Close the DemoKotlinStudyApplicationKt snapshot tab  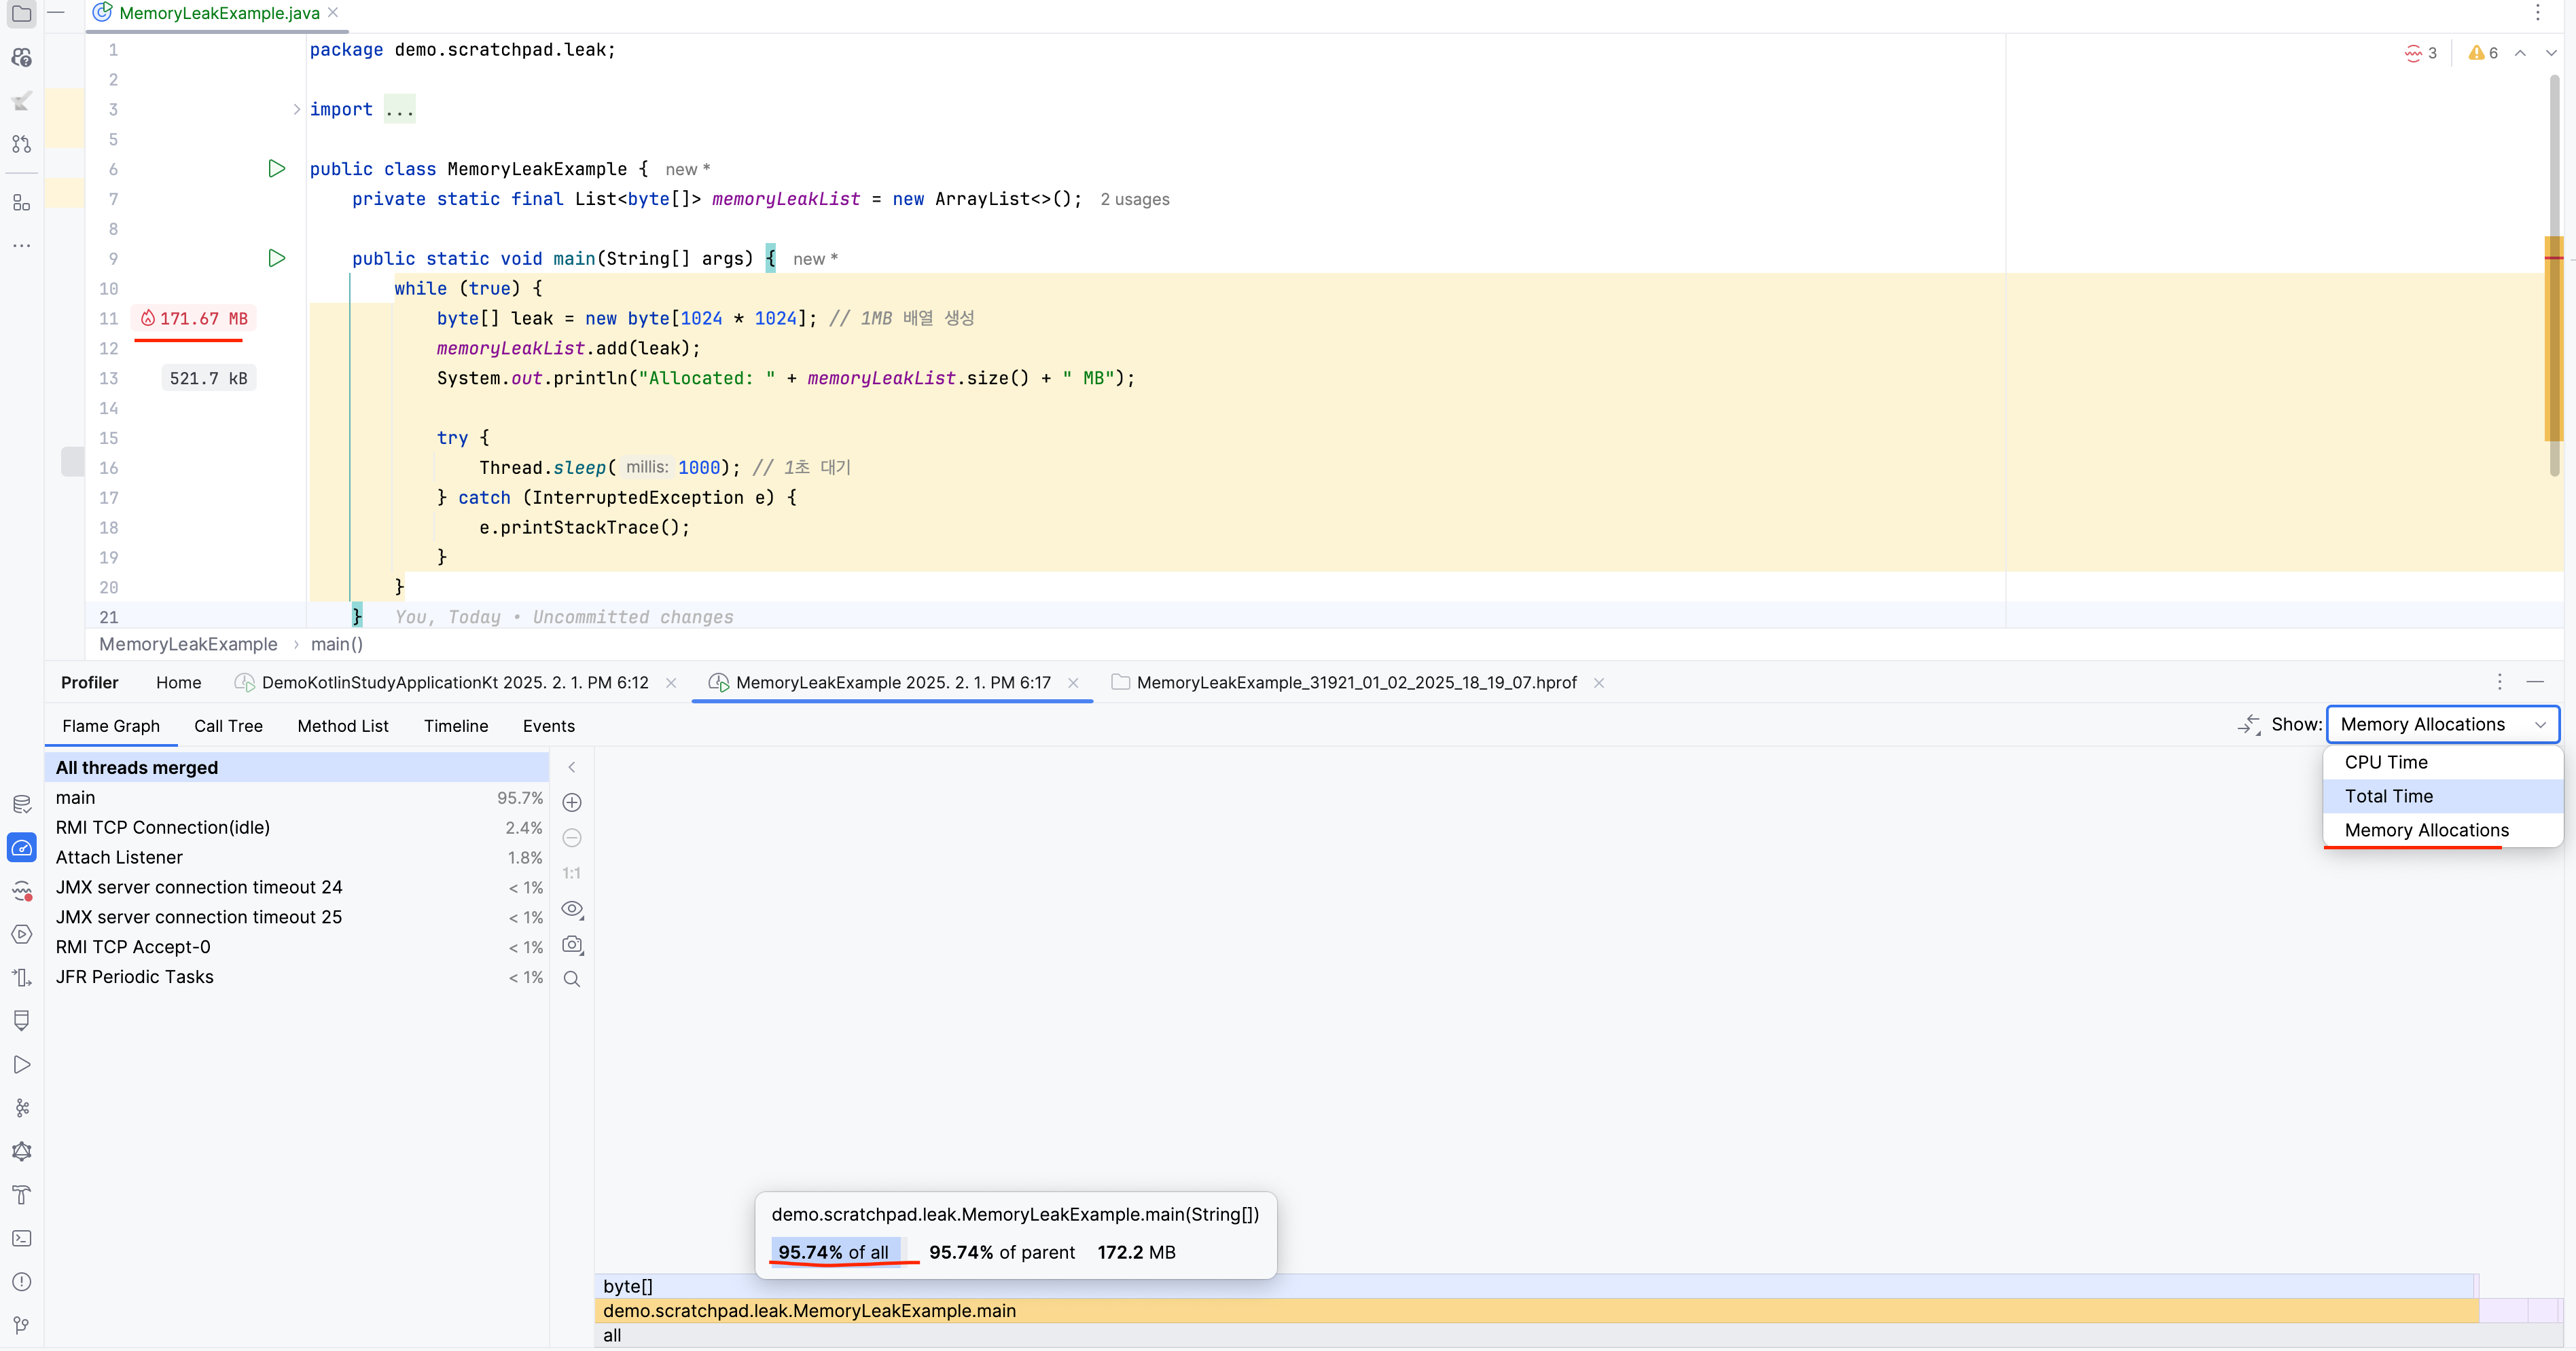(x=671, y=682)
